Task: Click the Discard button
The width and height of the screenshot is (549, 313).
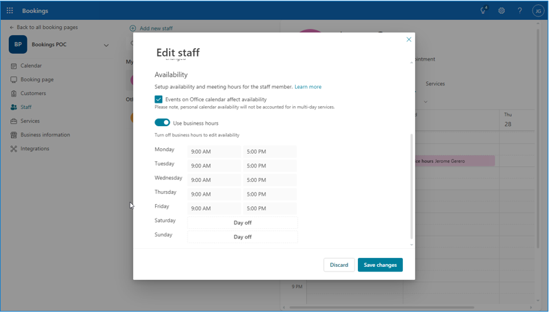Action: click(x=339, y=265)
